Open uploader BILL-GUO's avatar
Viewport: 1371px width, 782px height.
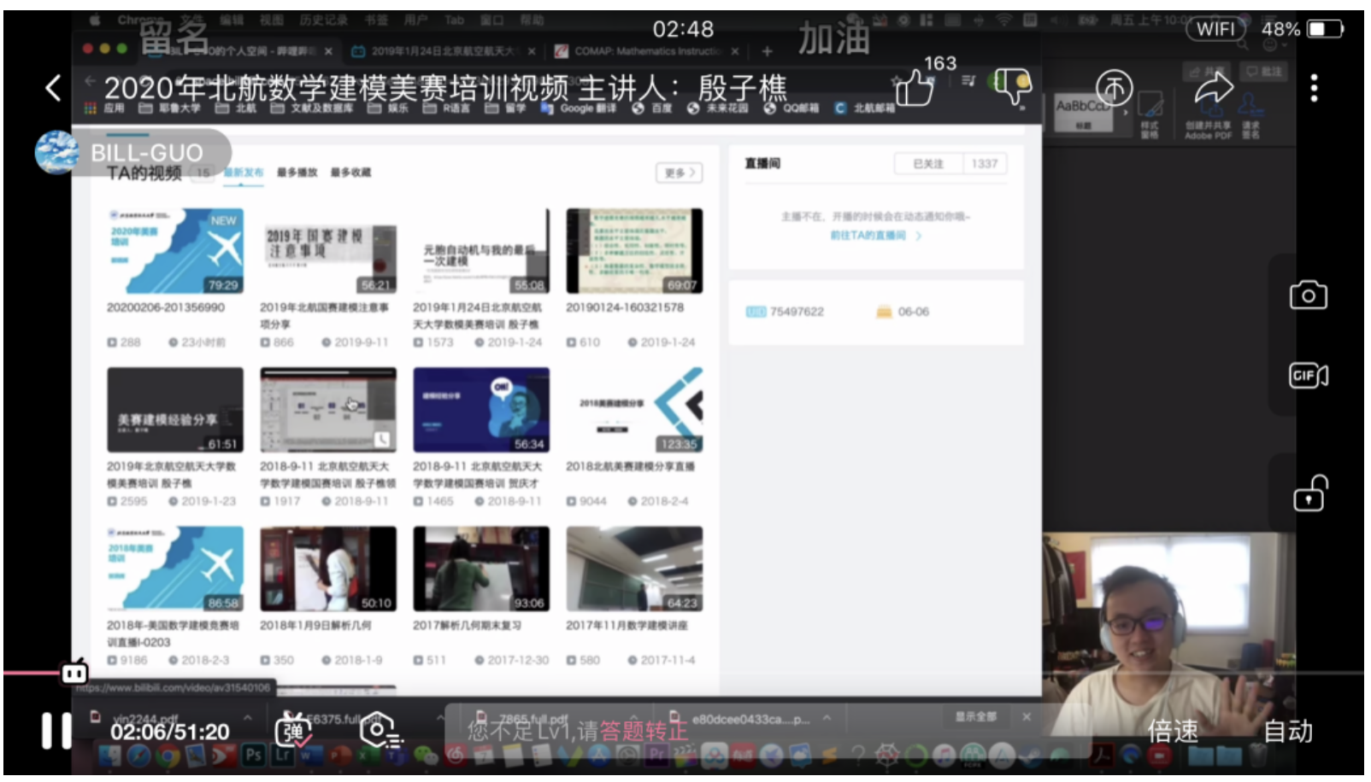click(56, 153)
